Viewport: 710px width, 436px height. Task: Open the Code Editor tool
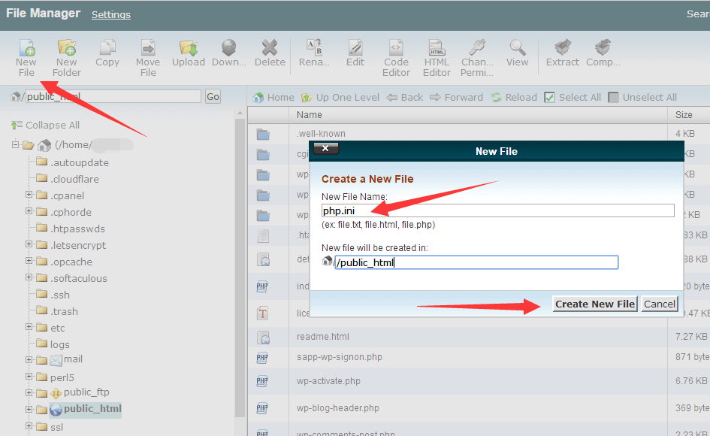click(x=396, y=54)
